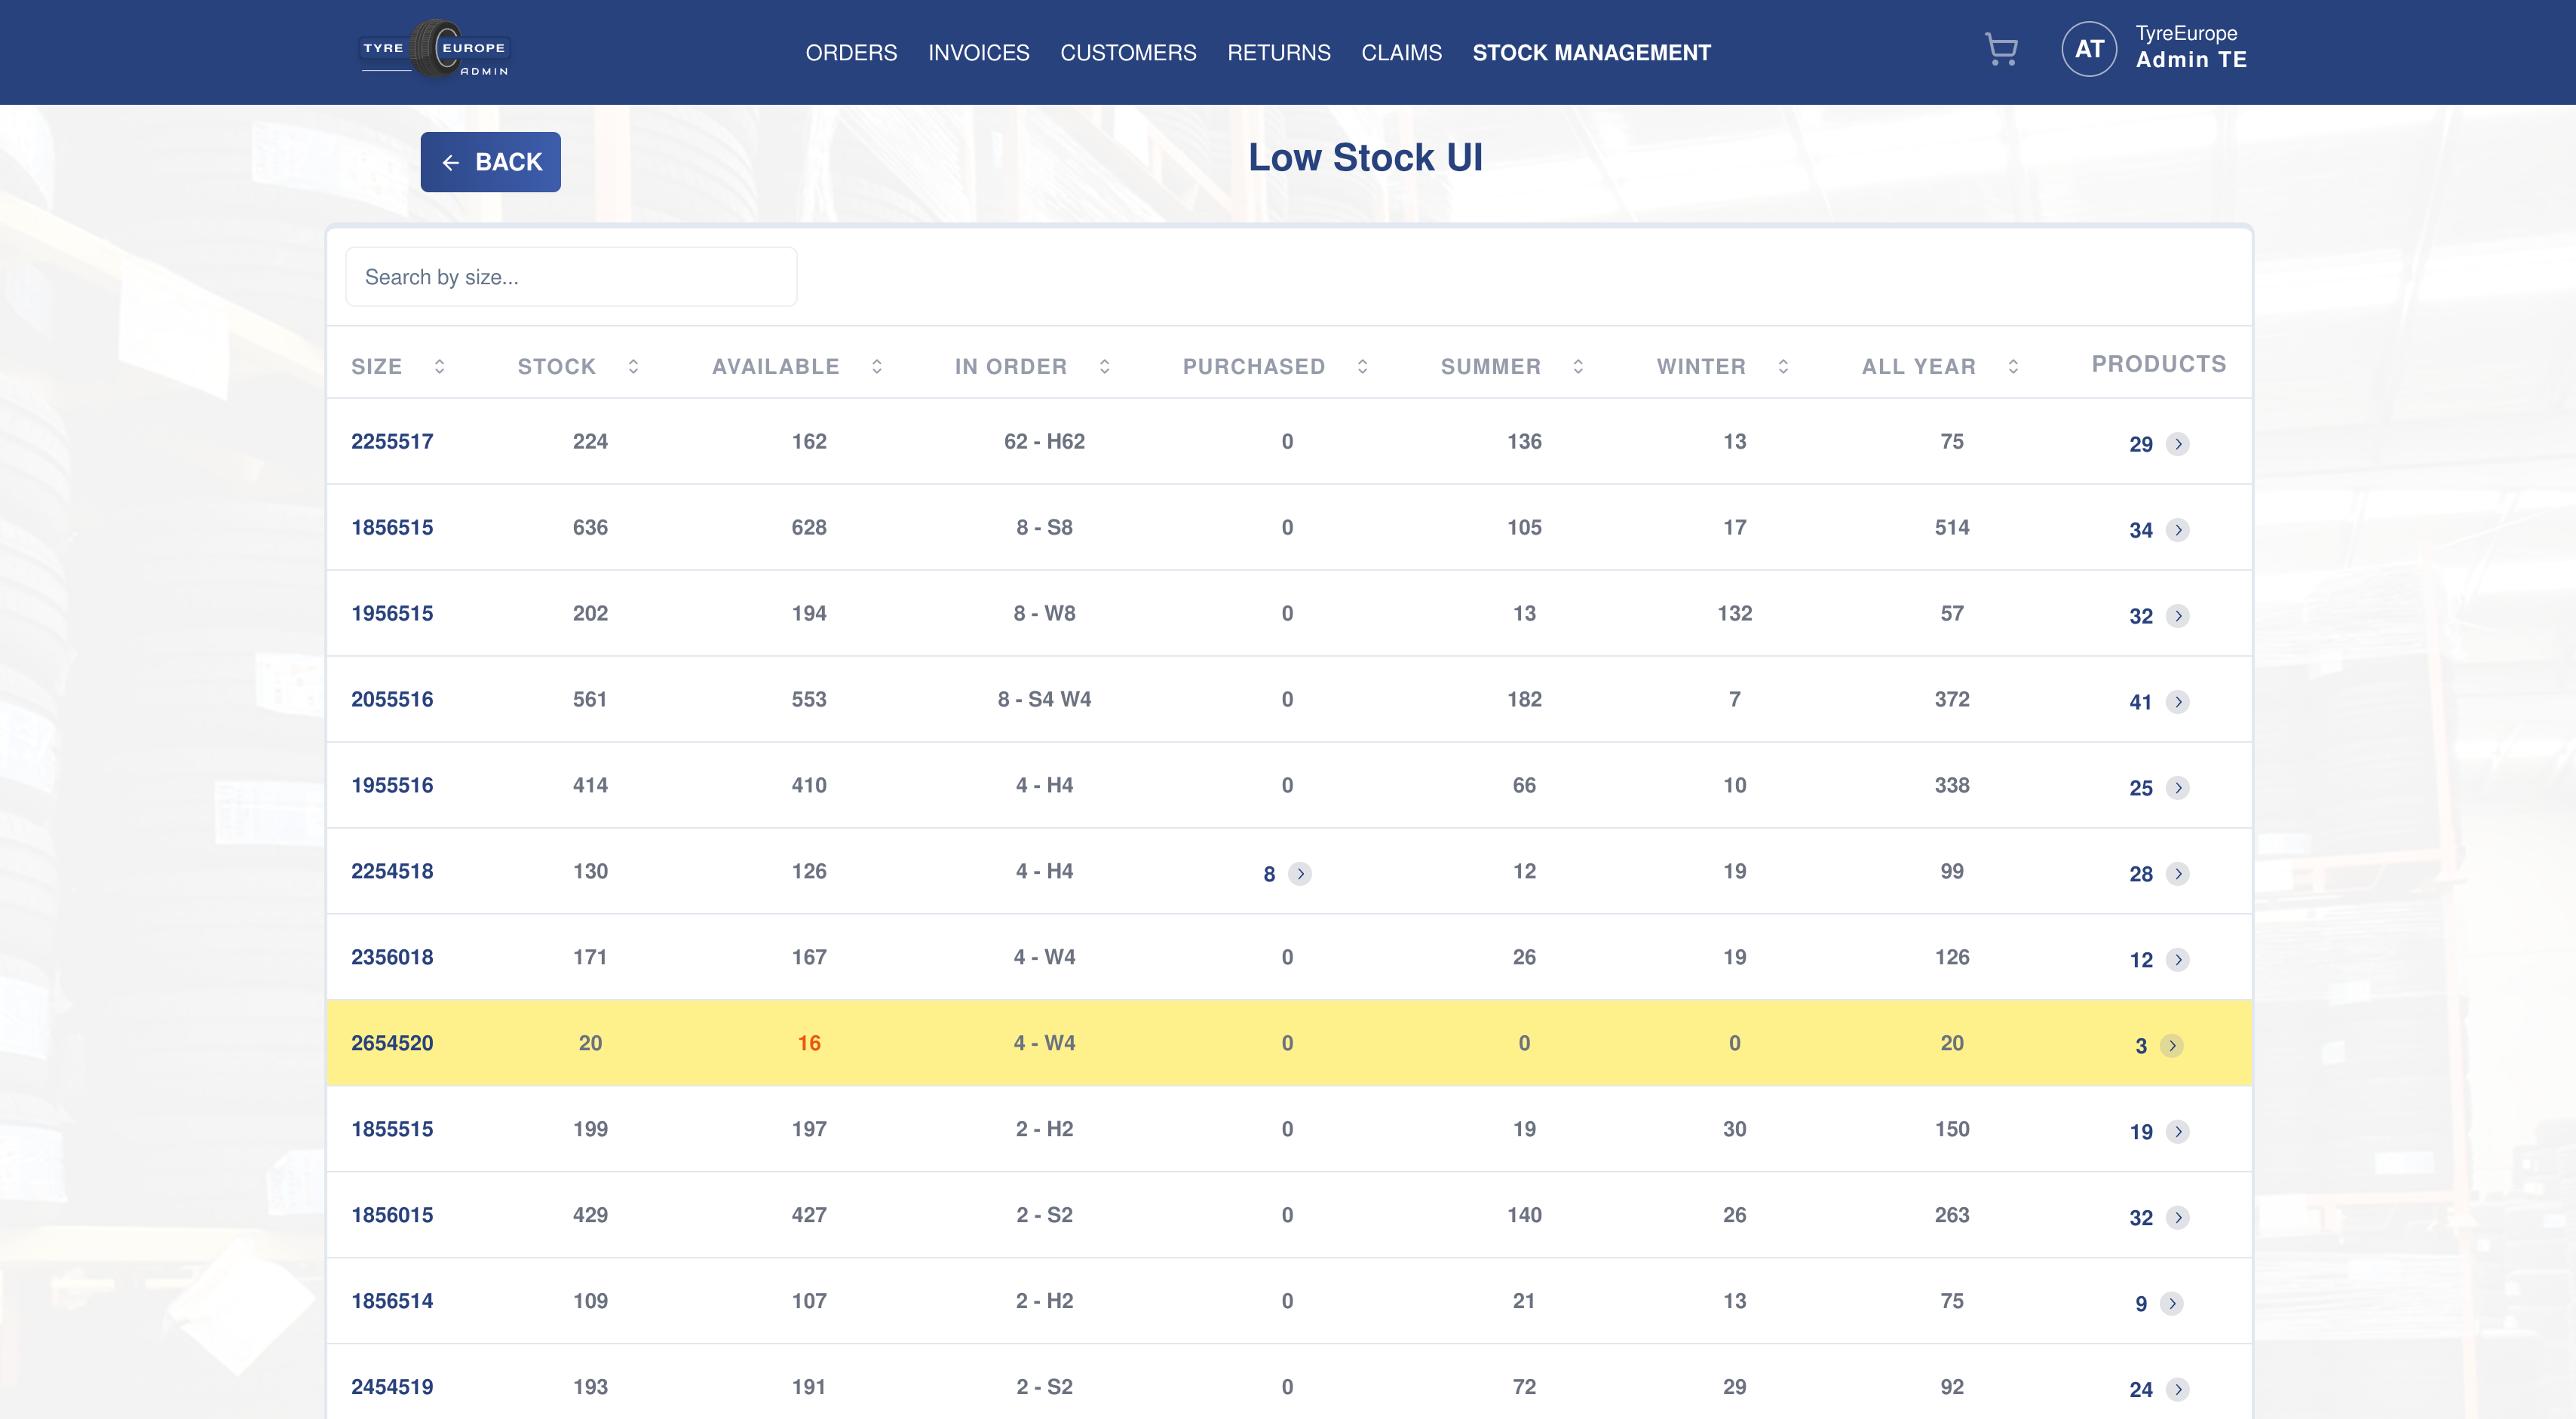Go to Orders menu
2576x1419 pixels.
[851, 52]
